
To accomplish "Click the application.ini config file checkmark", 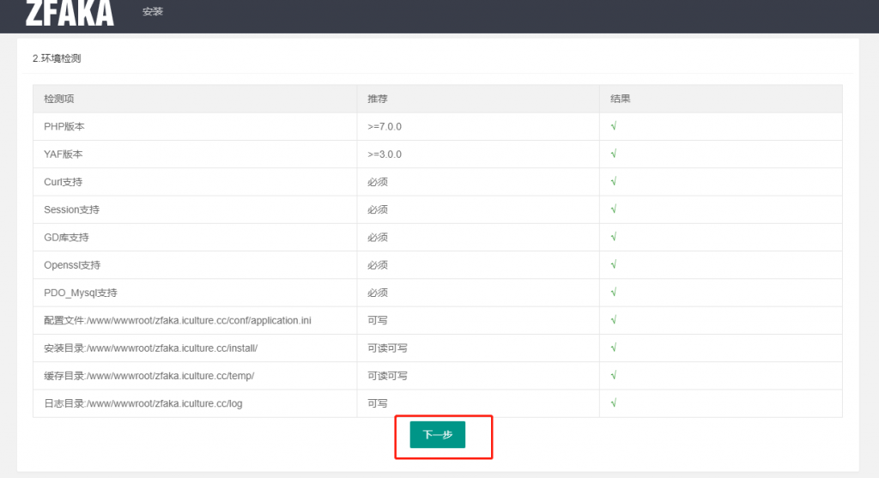I will click(x=614, y=320).
